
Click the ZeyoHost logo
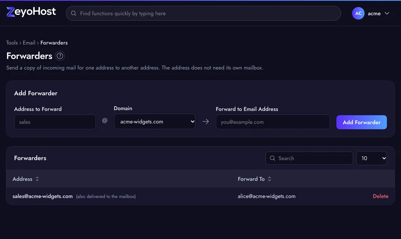tap(31, 12)
